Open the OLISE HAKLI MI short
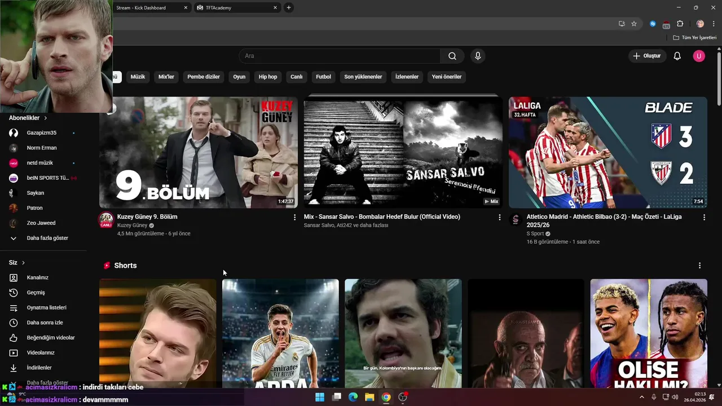 coord(649,333)
